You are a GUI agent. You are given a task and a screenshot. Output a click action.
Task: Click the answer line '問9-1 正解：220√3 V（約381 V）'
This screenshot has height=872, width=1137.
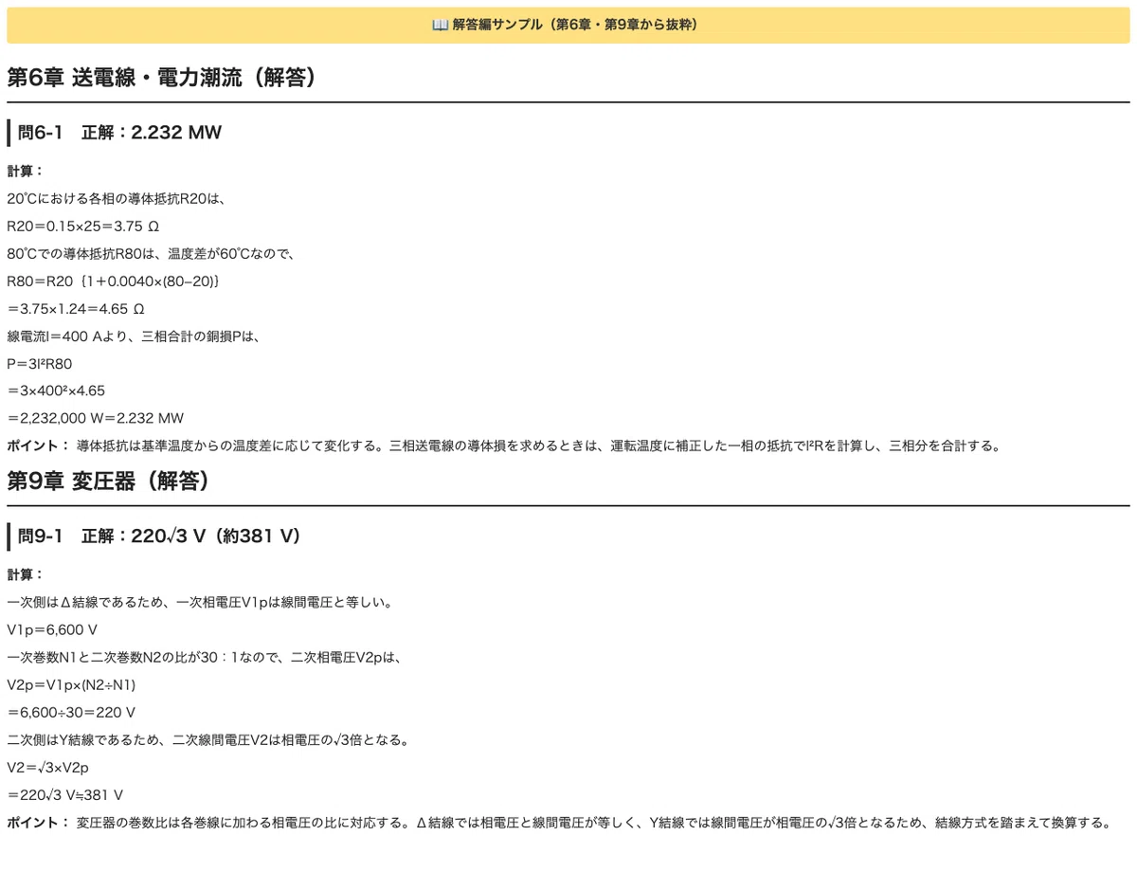pos(159,536)
